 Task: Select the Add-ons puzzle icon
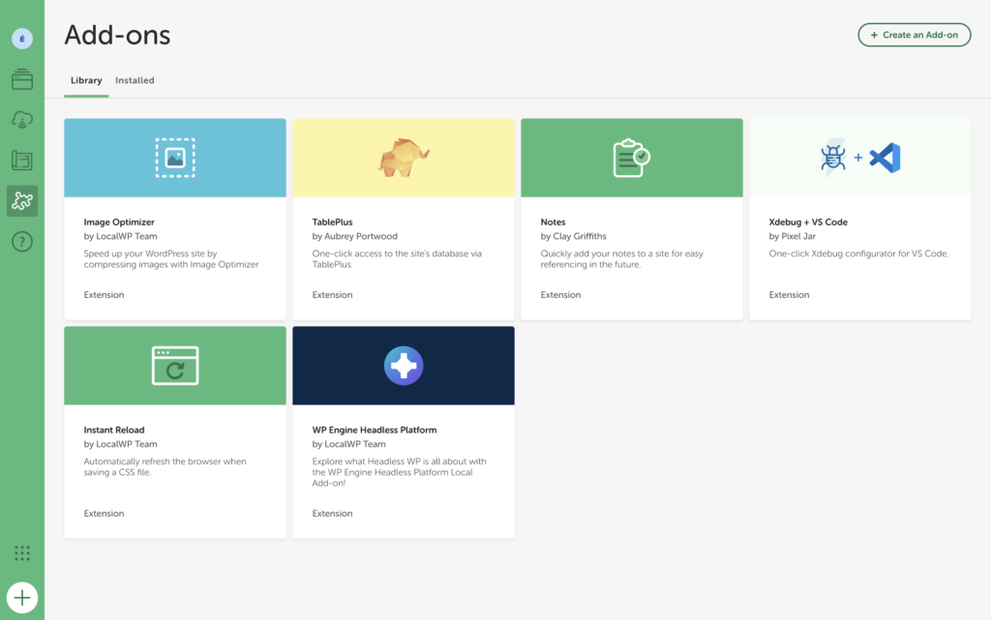point(22,201)
